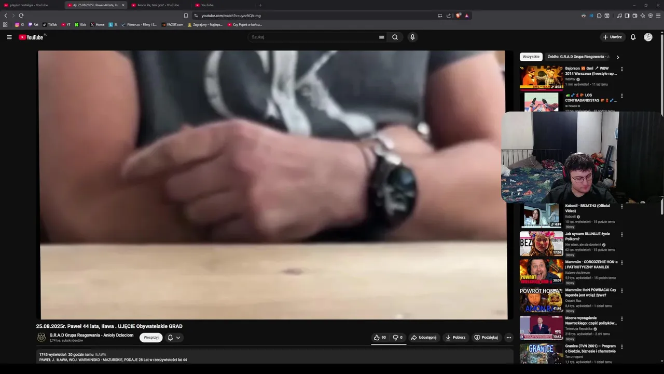
Task: Open the YouTube guide hamburger menu
Action: click(9, 37)
